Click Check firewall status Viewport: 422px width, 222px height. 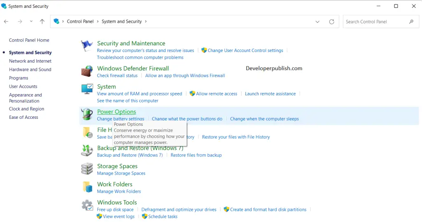[117, 76]
